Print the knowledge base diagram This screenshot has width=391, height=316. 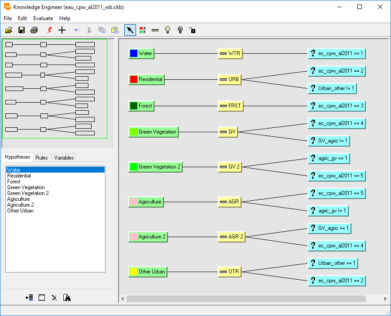(x=34, y=30)
